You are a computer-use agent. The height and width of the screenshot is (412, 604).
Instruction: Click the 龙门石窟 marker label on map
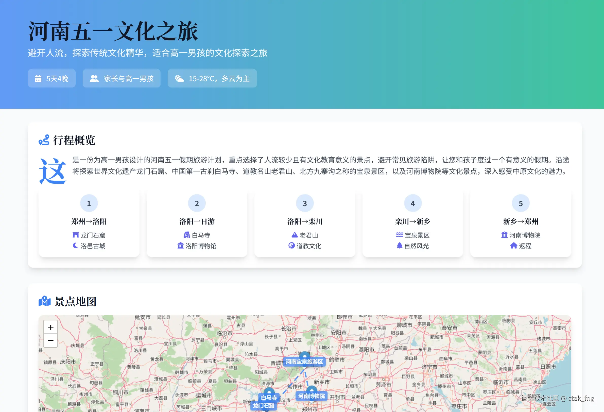point(264,406)
